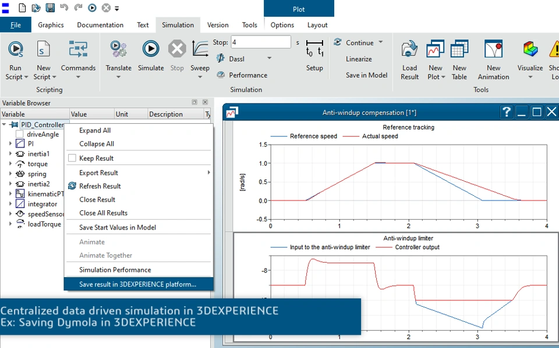Click the Value column header
This screenshot has height=348, width=559.
click(x=91, y=114)
